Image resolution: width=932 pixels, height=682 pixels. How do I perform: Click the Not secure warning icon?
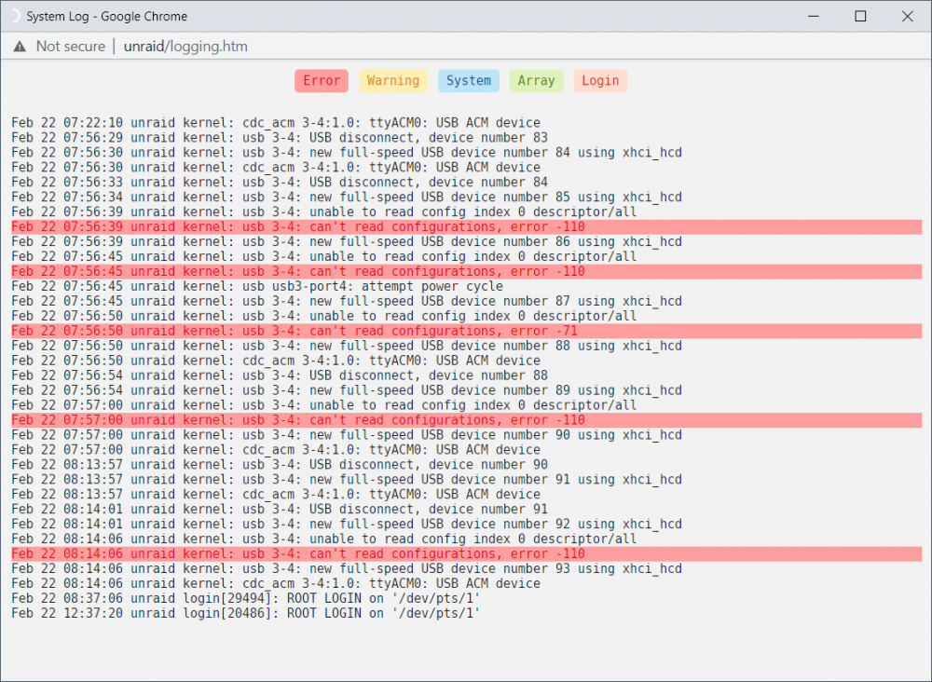point(20,47)
